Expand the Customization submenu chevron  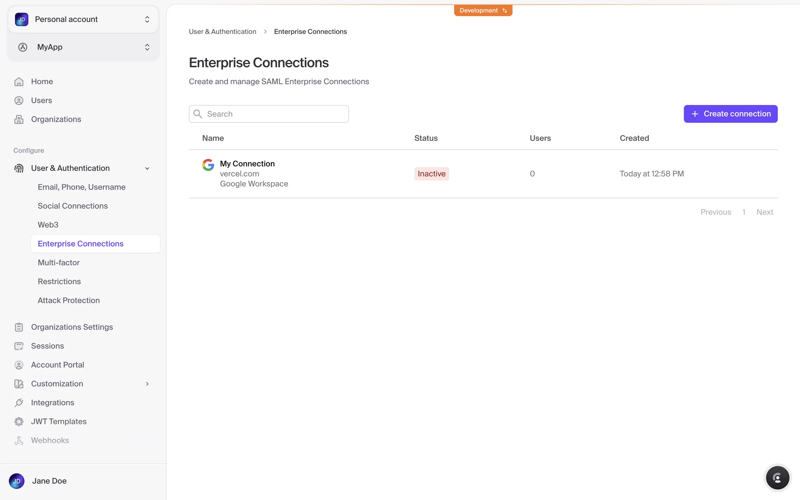point(147,384)
